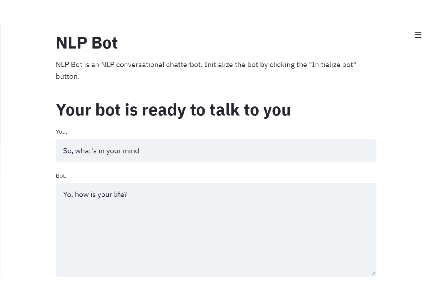Place cursor on "life?" in Bot reply
This screenshot has width=428, height=289.
pyautogui.click(x=121, y=195)
